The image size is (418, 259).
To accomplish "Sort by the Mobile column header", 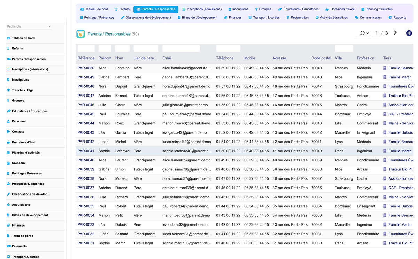I will (x=249, y=58).
